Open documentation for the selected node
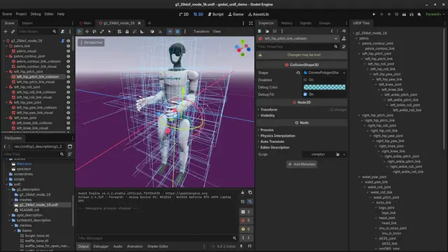This screenshot has width=448, height=252. point(344,38)
